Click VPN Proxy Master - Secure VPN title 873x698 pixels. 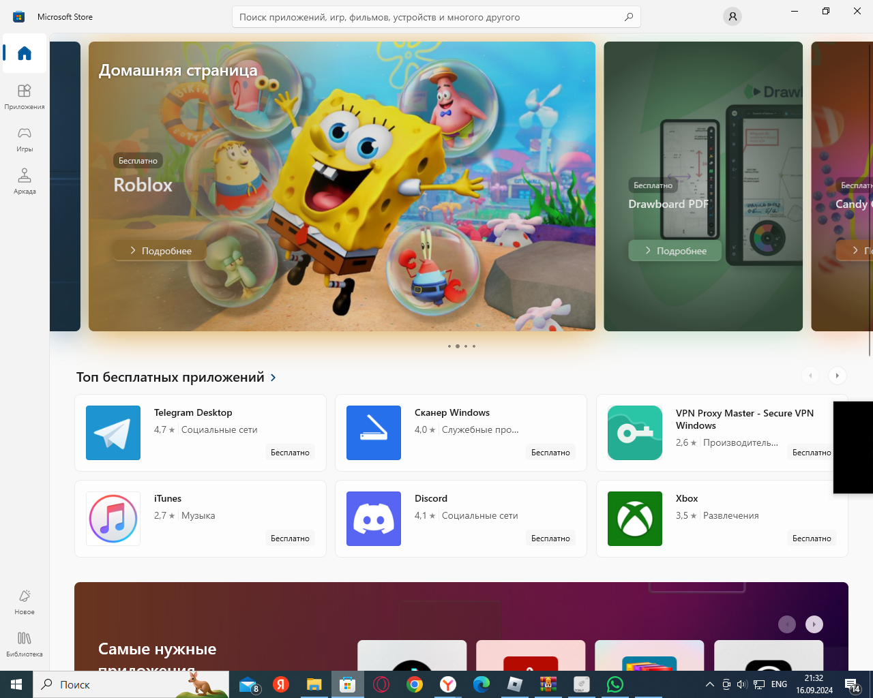click(745, 419)
